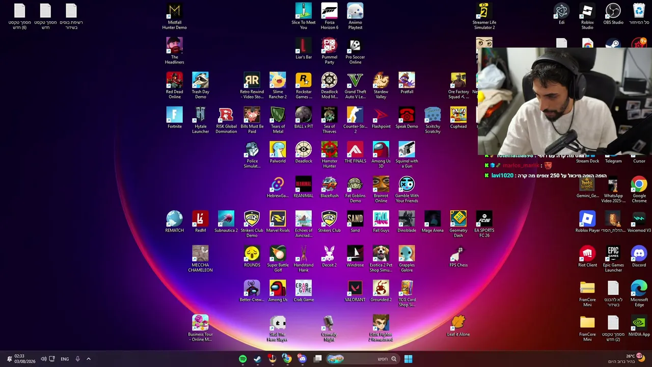
Task: Click the Cuphead desktop icon
Action: (458, 118)
